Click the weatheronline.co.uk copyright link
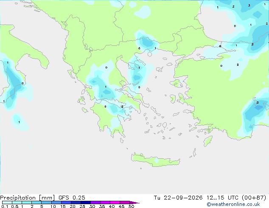 tap(233, 204)
